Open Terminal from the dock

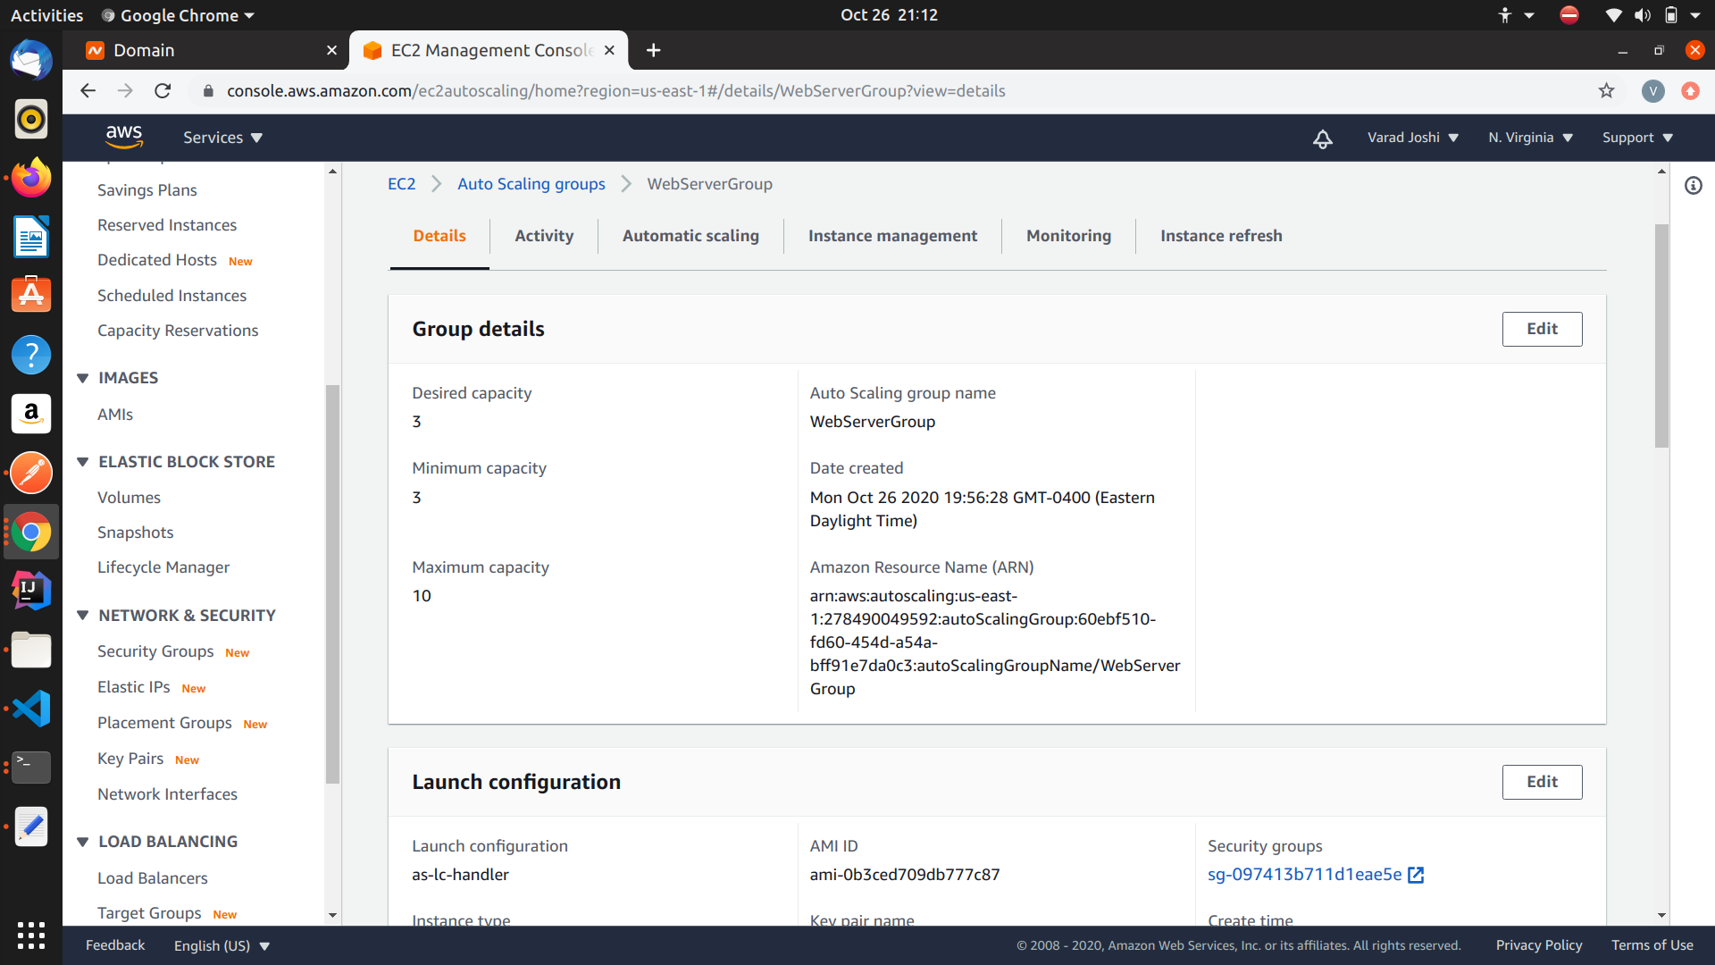click(x=31, y=768)
